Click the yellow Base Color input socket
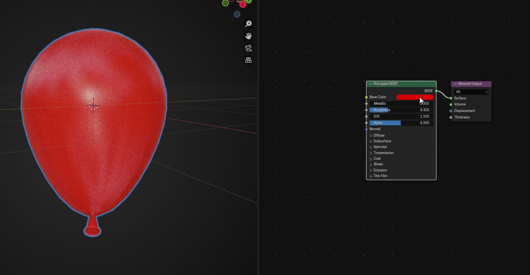The width and height of the screenshot is (530, 275). 366,97
